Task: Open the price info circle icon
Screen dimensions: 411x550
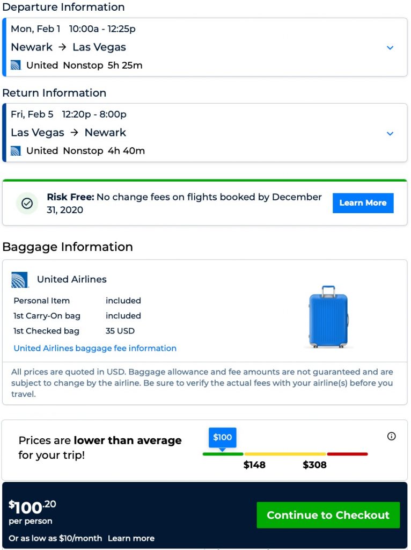Action: click(x=392, y=436)
